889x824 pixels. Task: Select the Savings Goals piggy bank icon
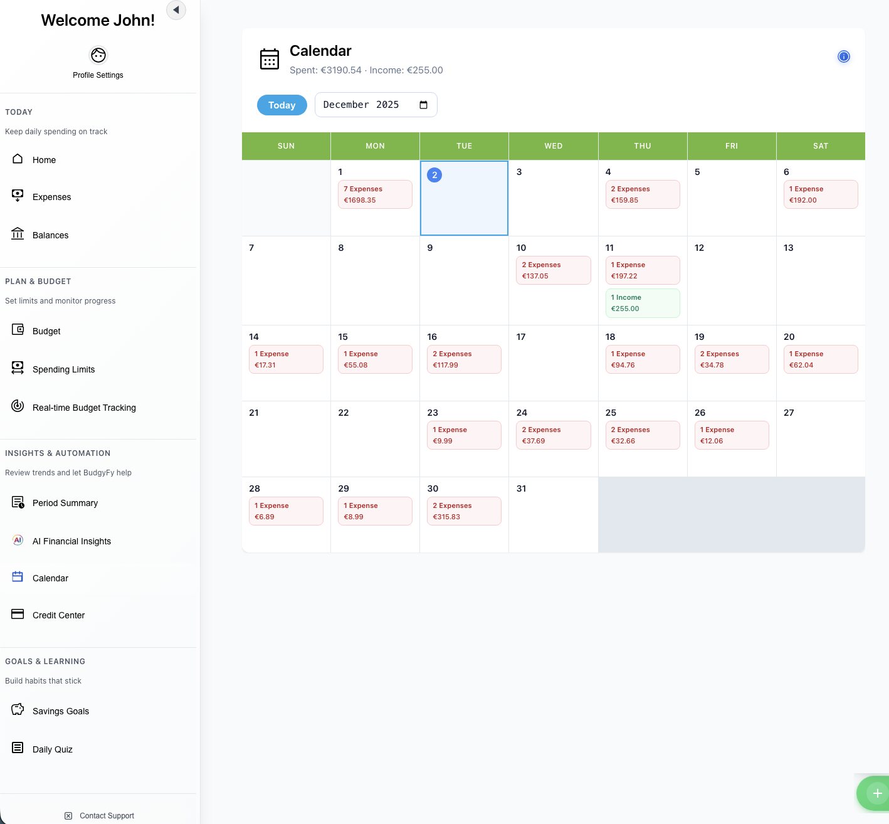[17, 709]
